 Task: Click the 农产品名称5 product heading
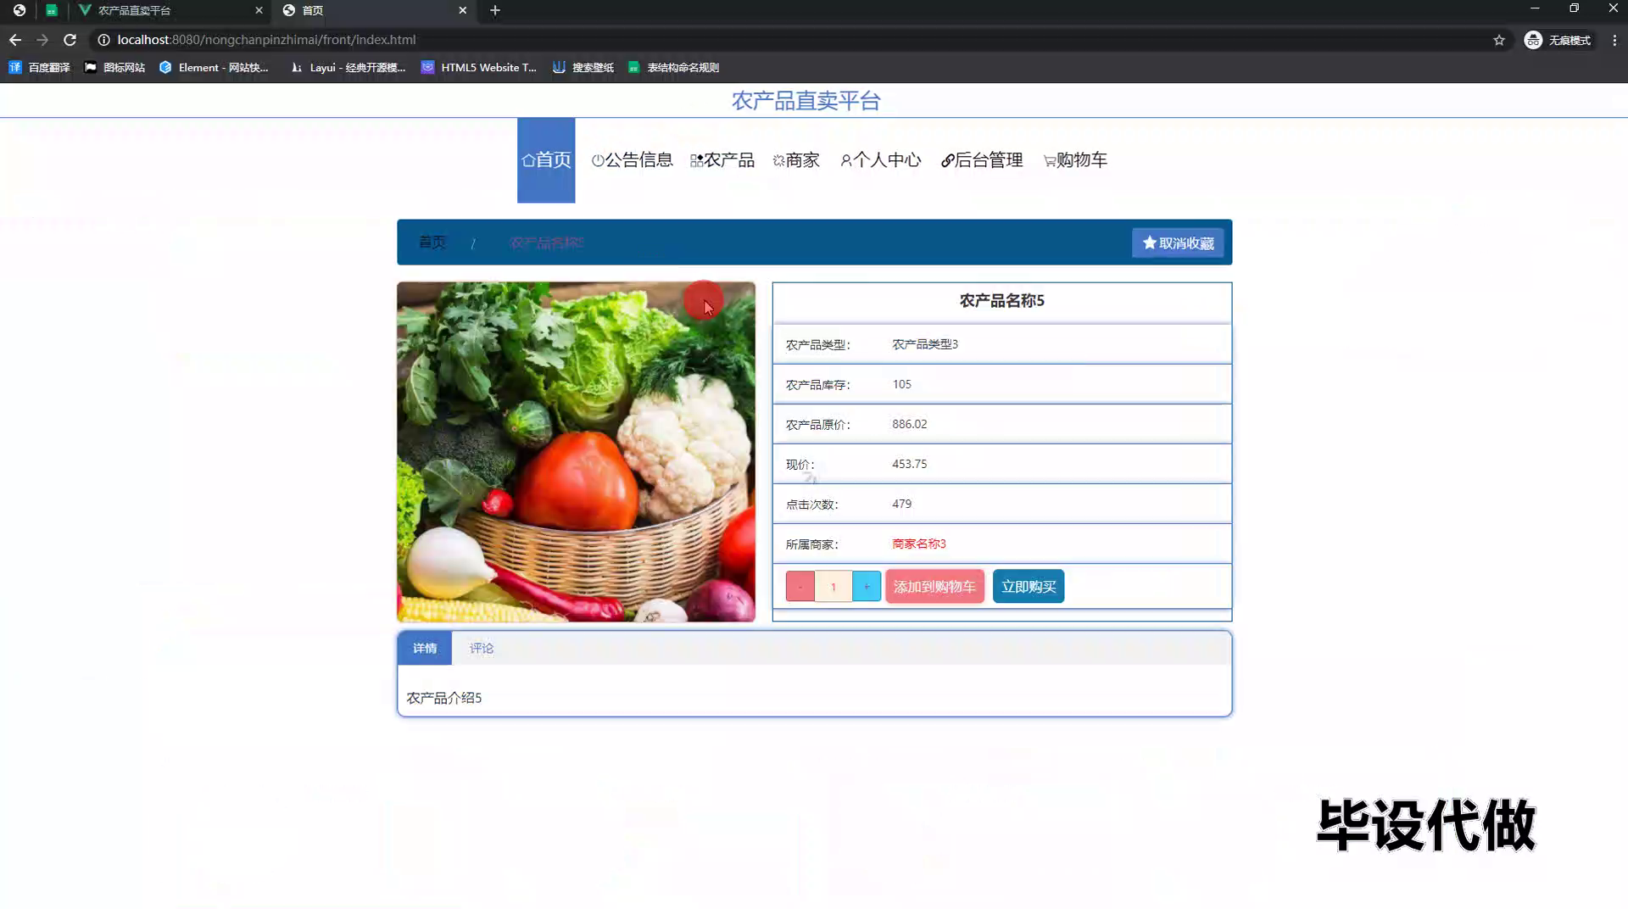(x=1001, y=301)
